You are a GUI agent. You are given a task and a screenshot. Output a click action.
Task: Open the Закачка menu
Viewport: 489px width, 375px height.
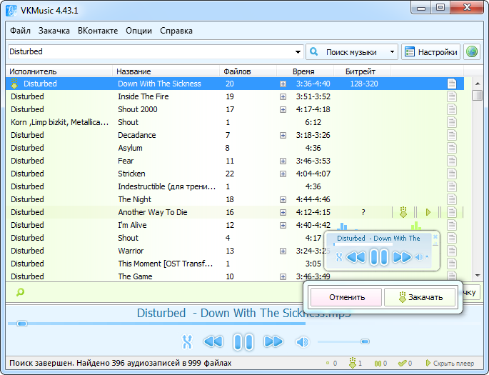(x=54, y=31)
